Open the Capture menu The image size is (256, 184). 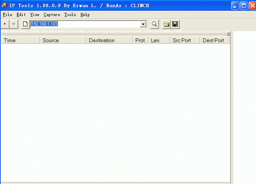[x=52, y=15]
